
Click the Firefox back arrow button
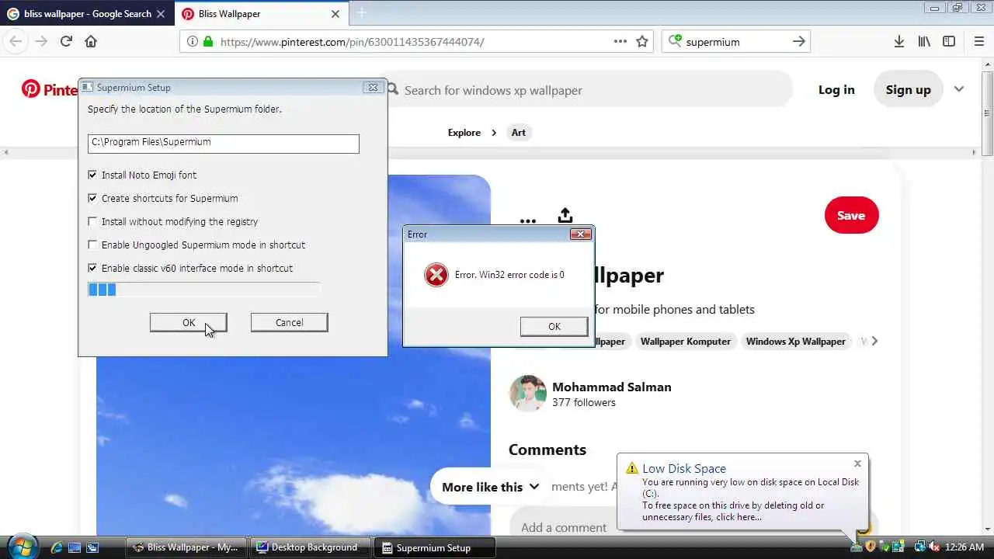[x=16, y=41]
